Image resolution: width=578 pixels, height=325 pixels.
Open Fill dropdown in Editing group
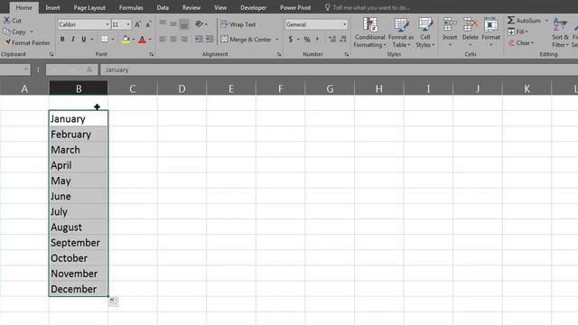(x=517, y=32)
